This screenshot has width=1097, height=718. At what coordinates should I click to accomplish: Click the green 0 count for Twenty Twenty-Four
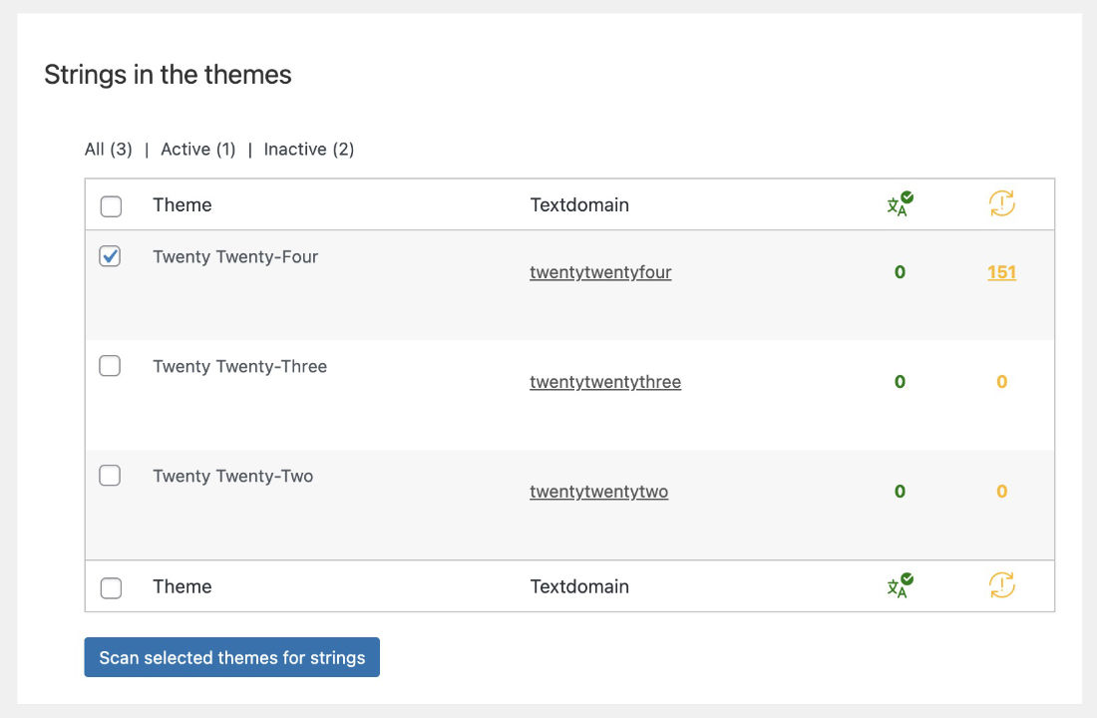point(899,272)
